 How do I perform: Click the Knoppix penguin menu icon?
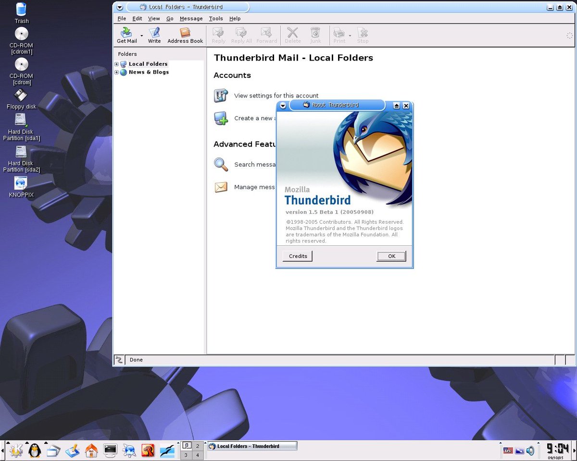[35, 450]
